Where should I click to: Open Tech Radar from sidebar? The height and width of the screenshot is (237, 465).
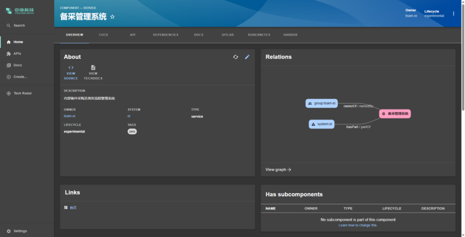pyautogui.click(x=22, y=93)
